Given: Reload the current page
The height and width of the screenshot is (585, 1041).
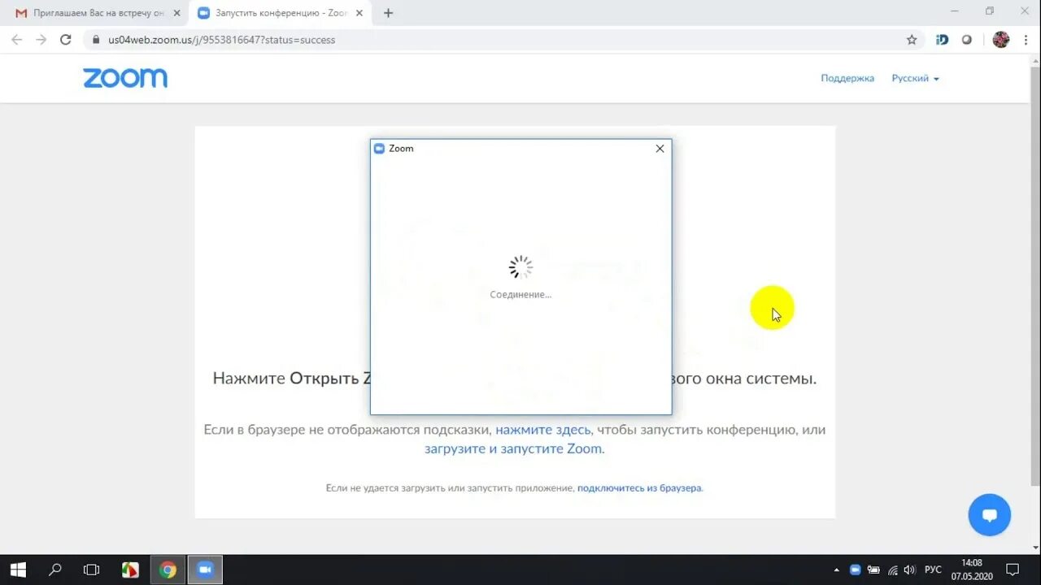Looking at the screenshot, I should click(66, 40).
